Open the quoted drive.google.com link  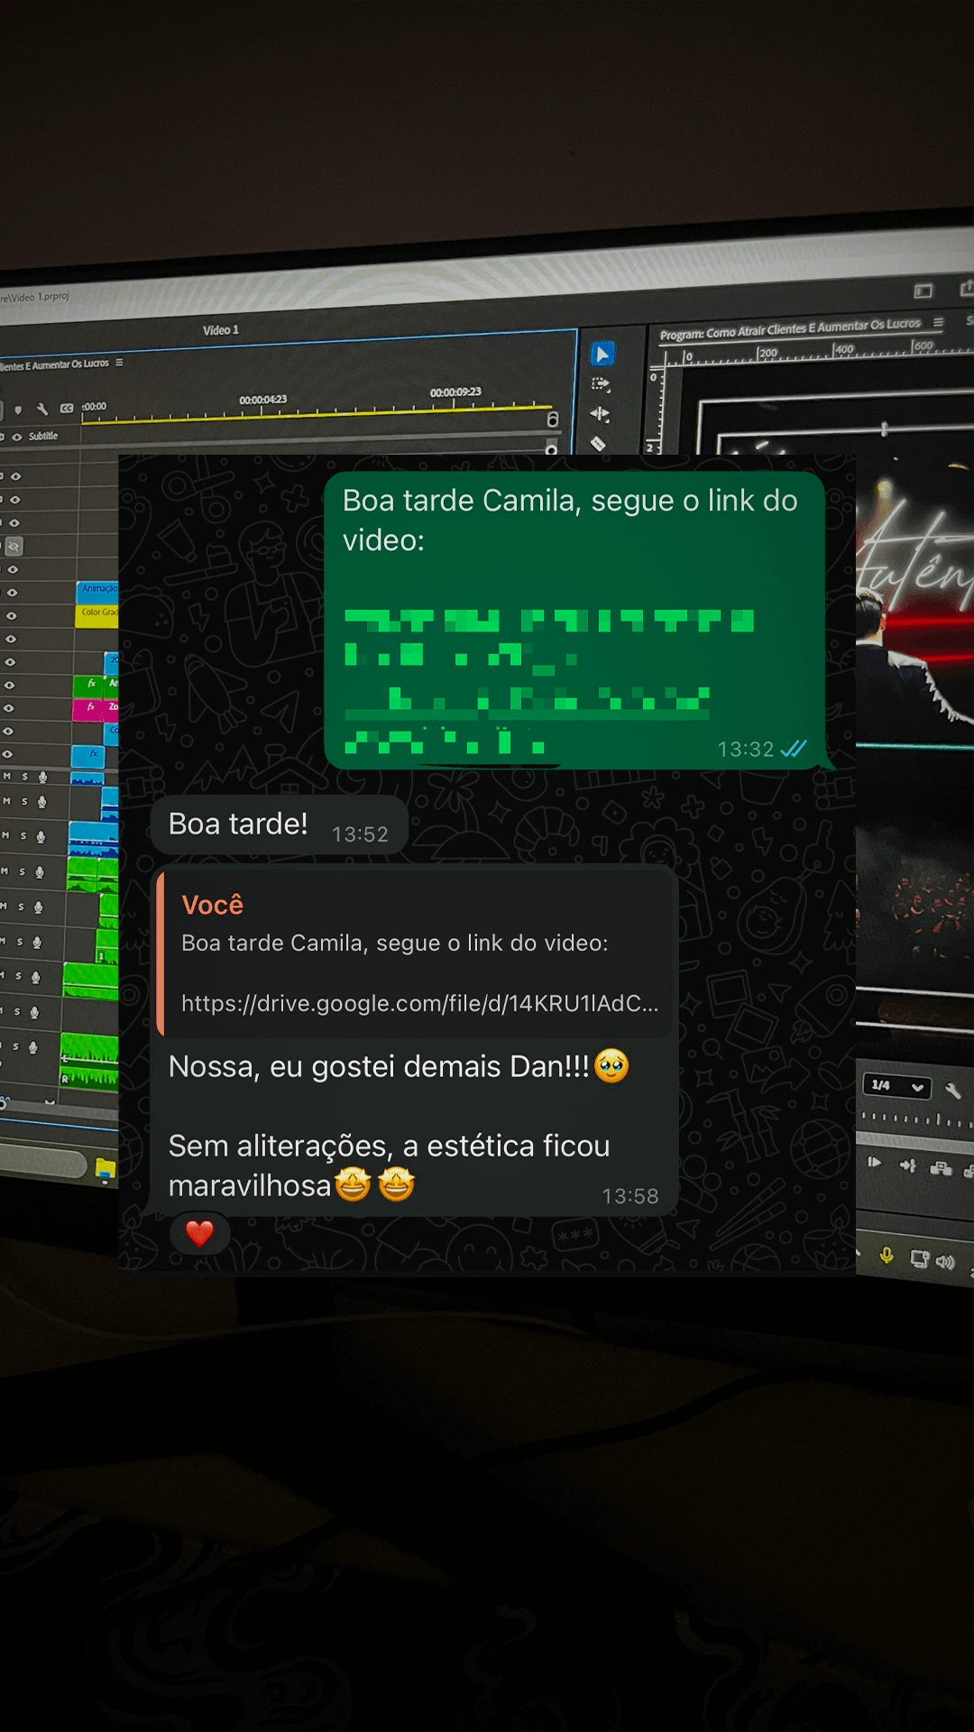coord(419,1003)
